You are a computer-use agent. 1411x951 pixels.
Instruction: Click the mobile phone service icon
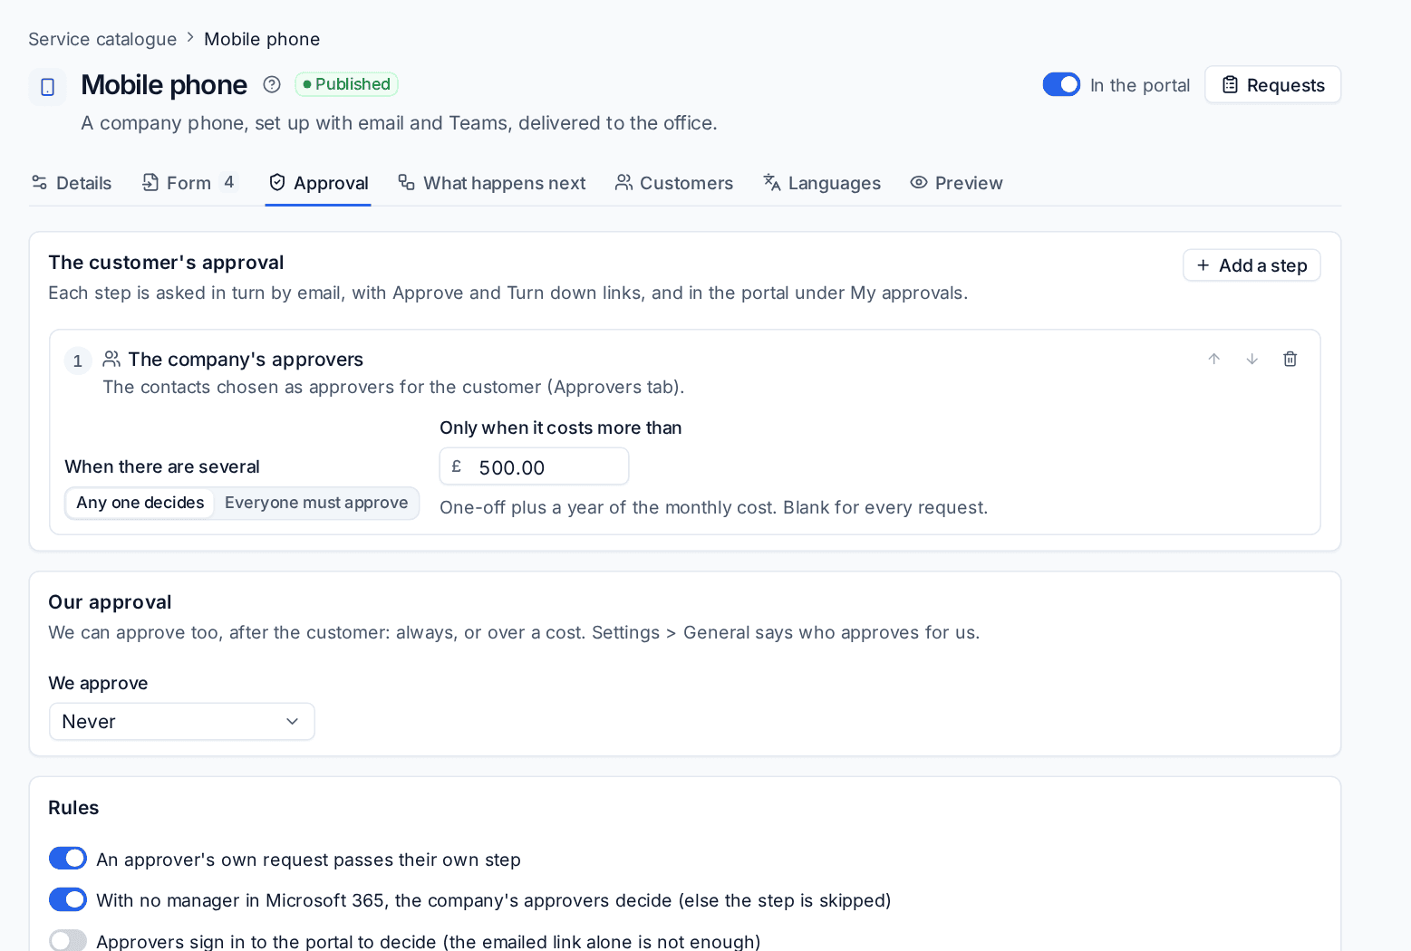(x=48, y=87)
